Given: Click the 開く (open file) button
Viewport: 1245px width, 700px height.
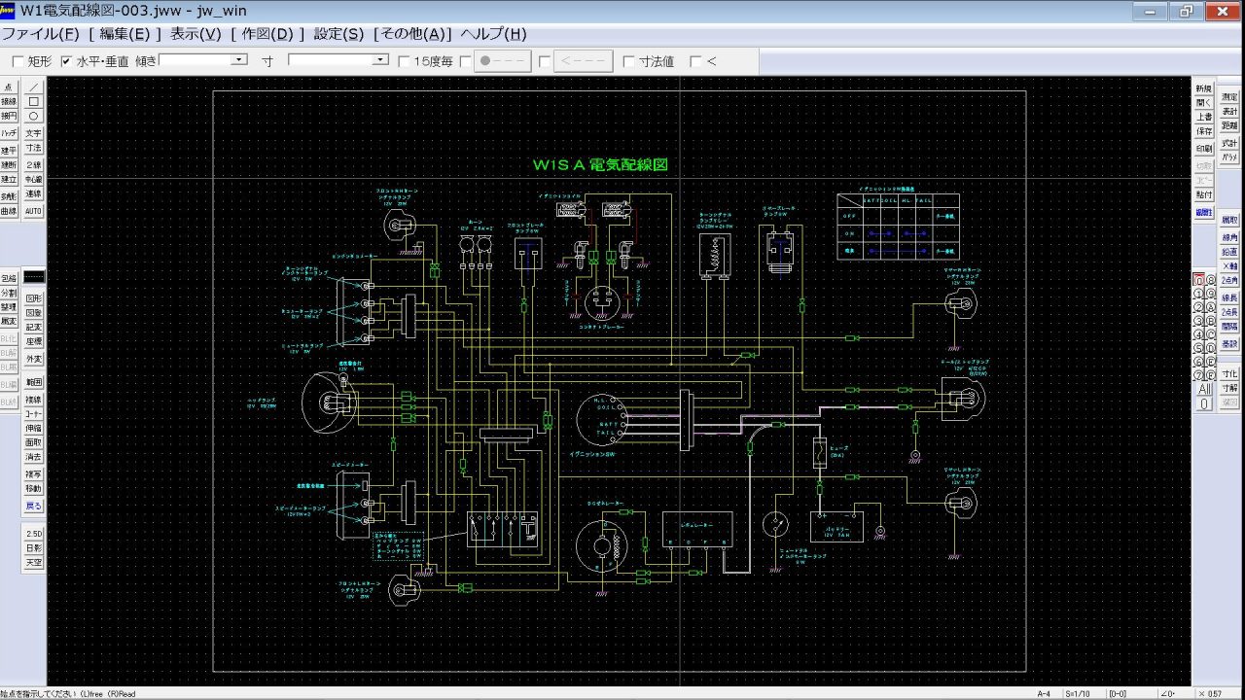Looking at the screenshot, I should point(1204,102).
